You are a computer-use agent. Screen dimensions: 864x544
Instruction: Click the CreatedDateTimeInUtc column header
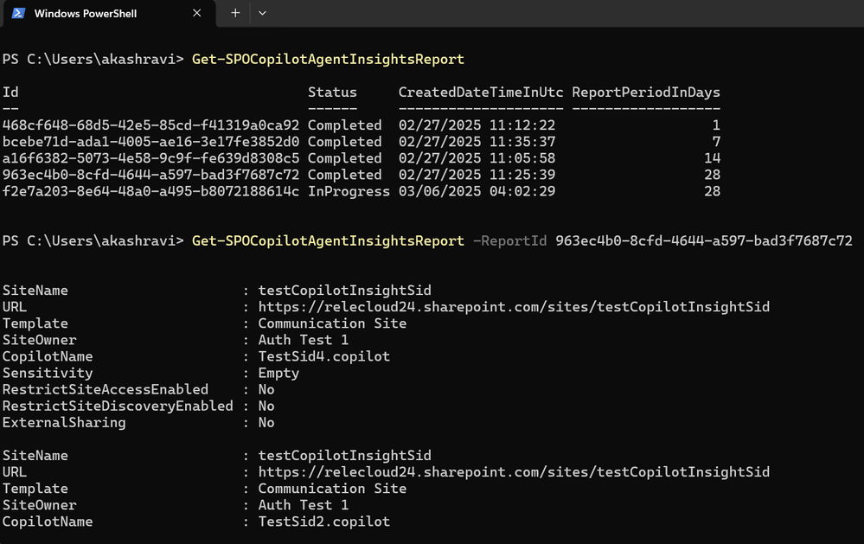(481, 93)
